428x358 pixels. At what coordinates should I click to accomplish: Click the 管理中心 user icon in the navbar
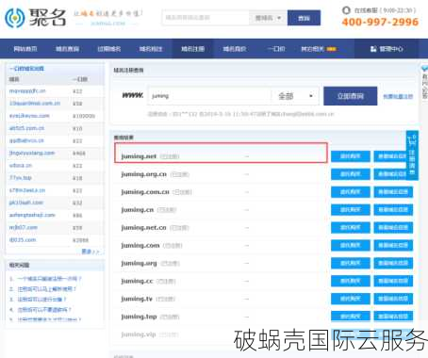point(373,49)
